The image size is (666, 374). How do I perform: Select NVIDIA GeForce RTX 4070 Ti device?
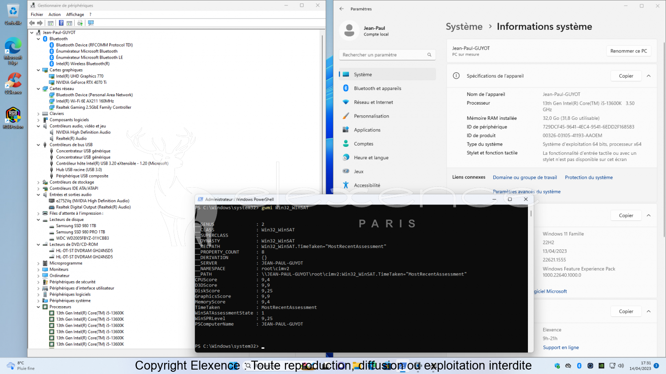(81, 83)
